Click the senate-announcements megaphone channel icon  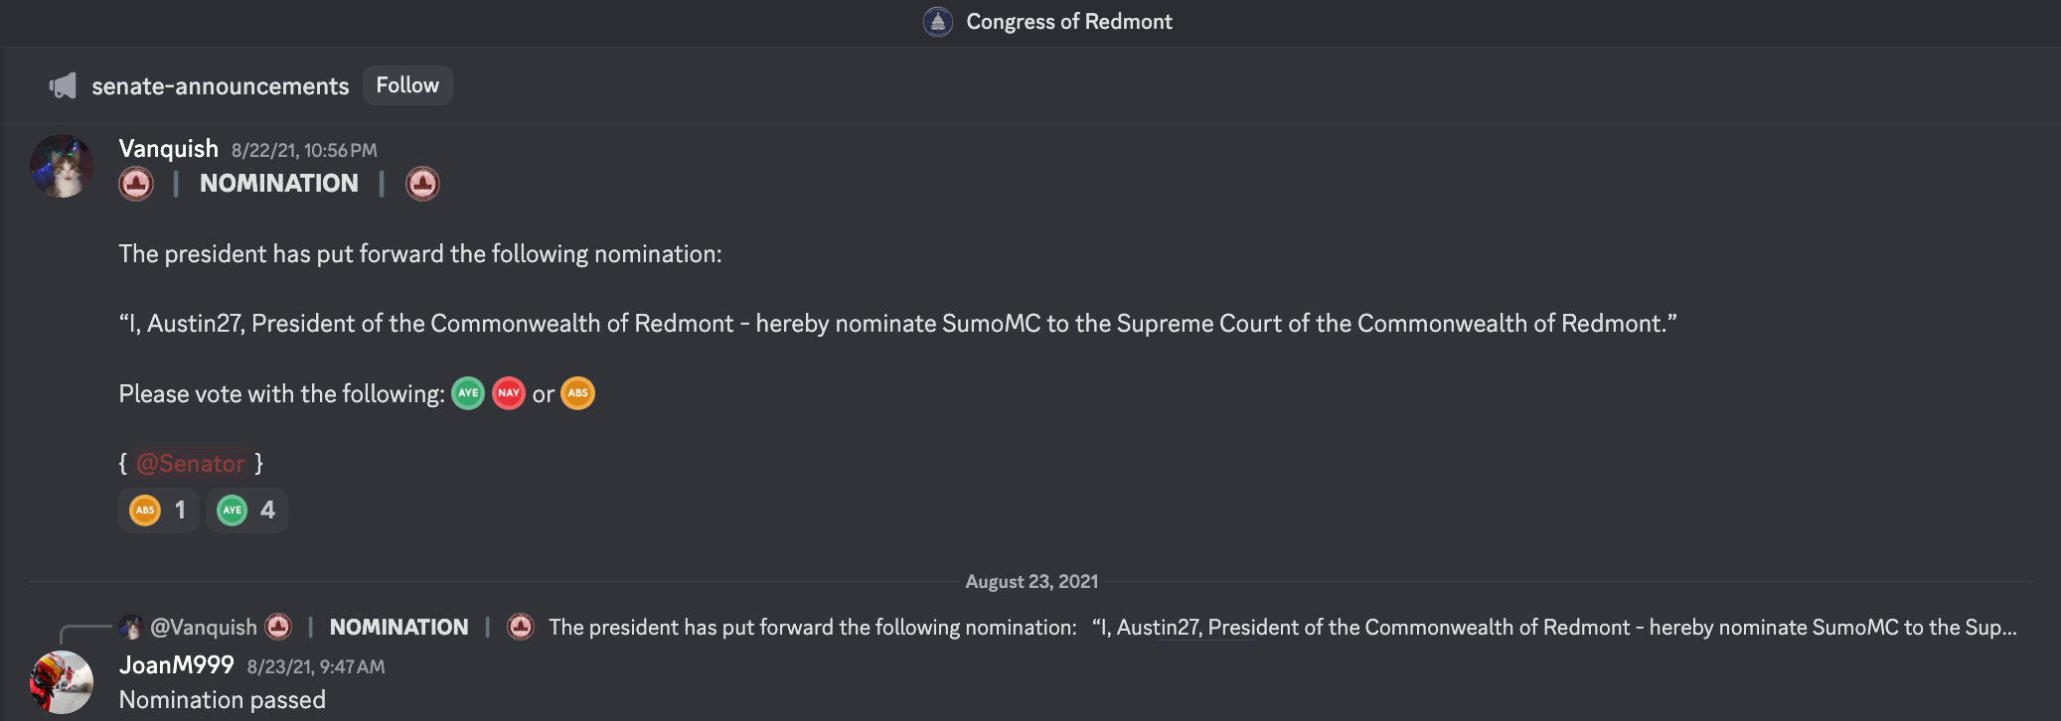[x=63, y=86]
